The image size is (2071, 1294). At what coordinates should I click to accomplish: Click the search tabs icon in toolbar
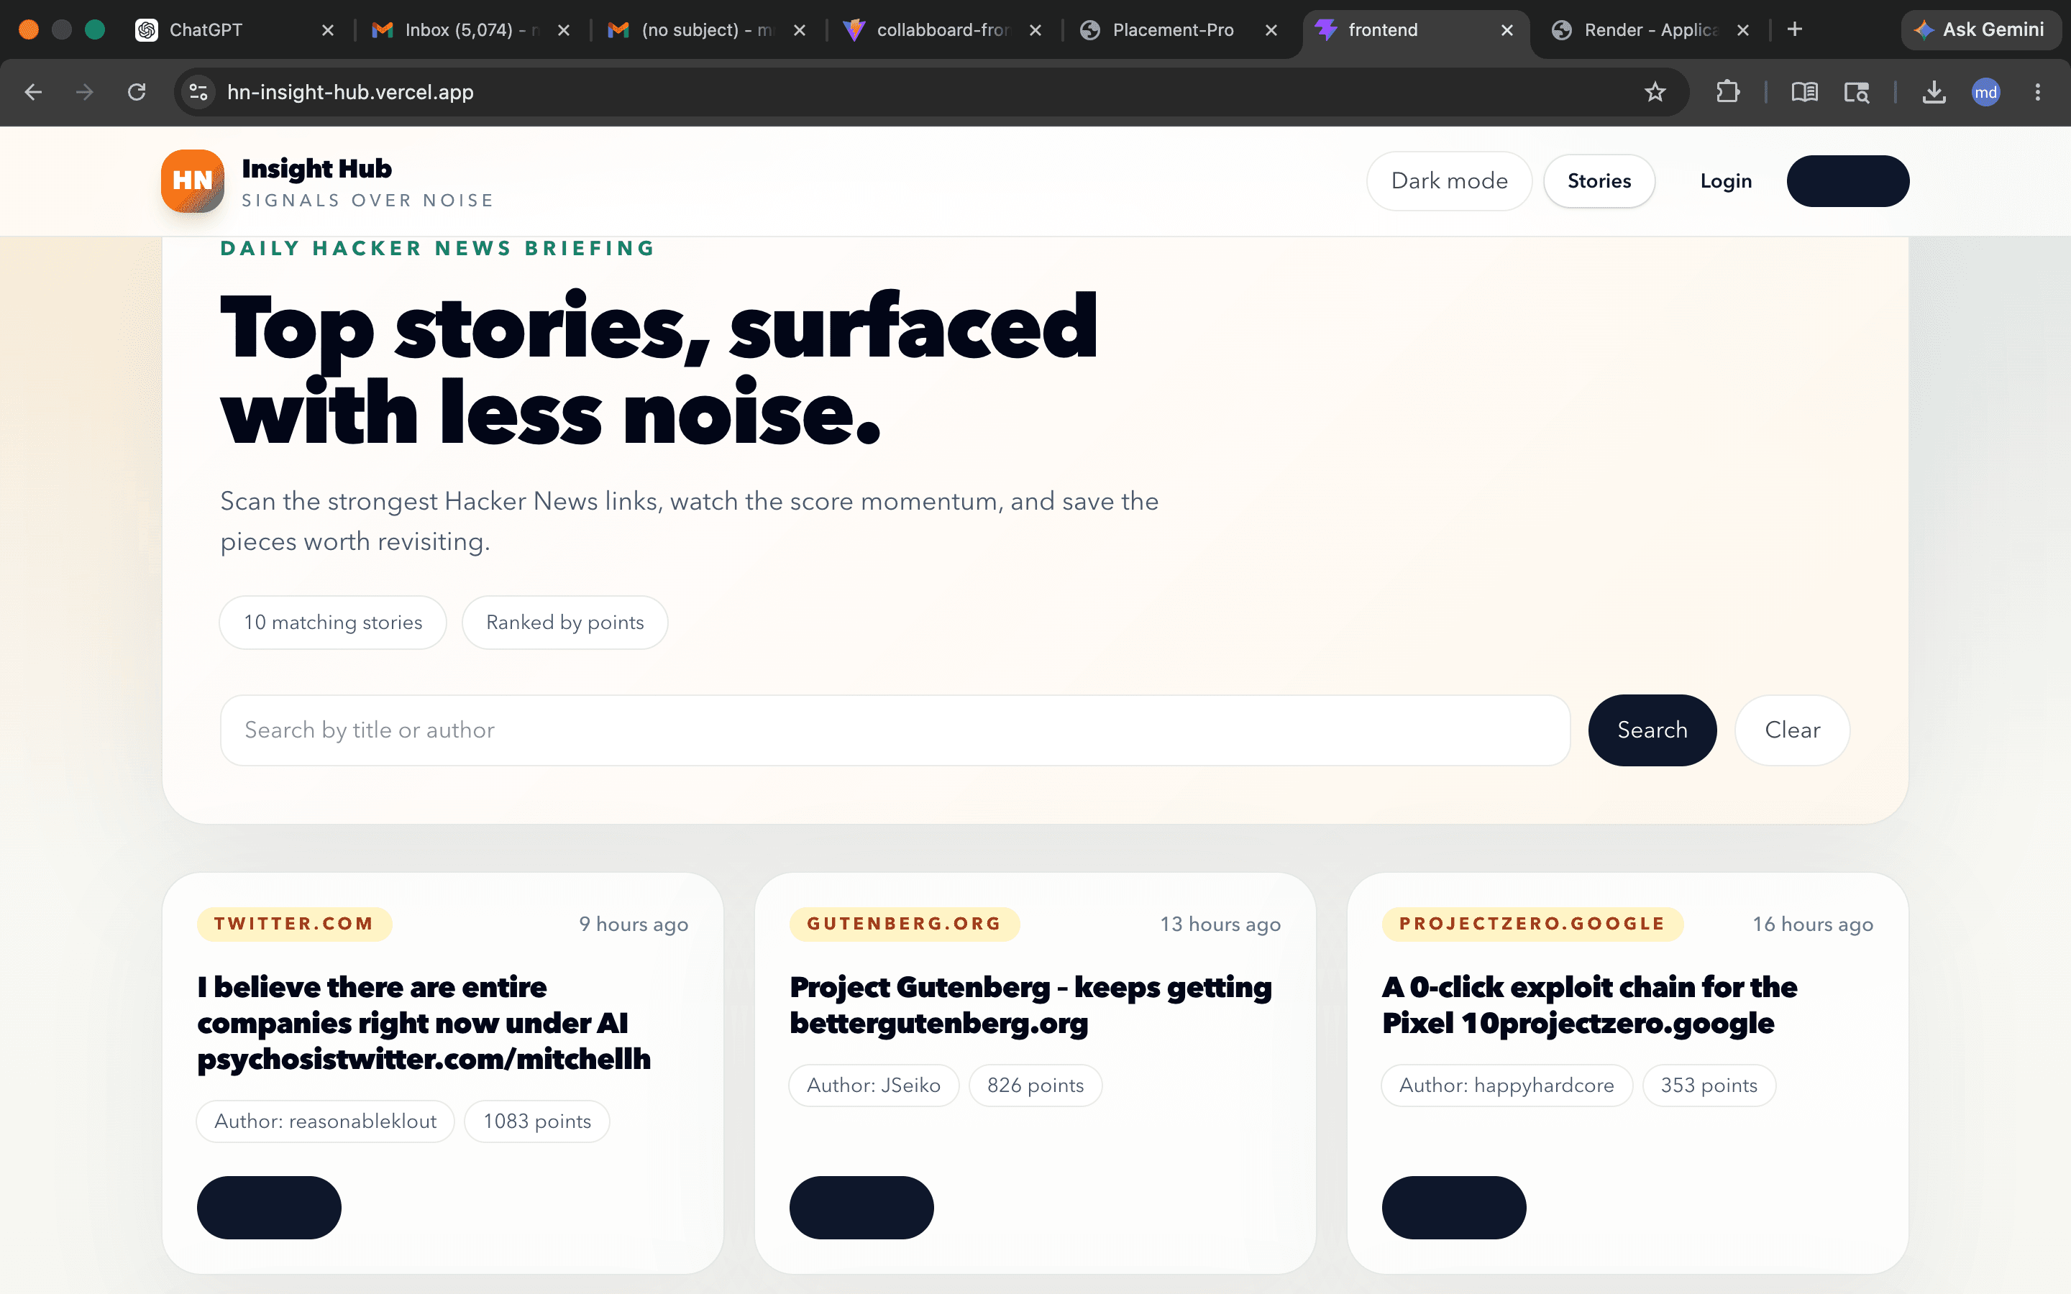click(x=1856, y=91)
